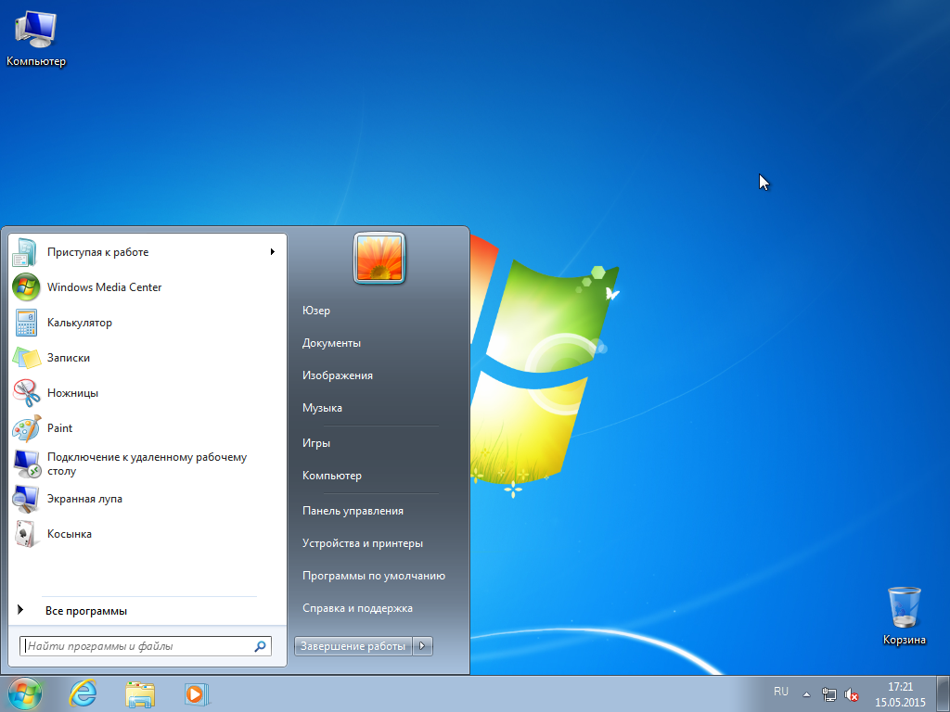Select the Windows Media Center label
The width and height of the screenshot is (950, 712).
coord(104,287)
